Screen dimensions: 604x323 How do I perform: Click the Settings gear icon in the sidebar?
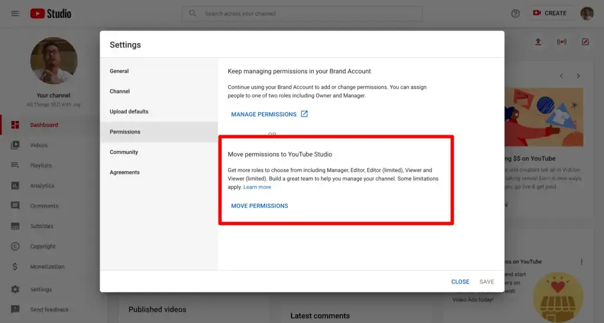[15, 289]
